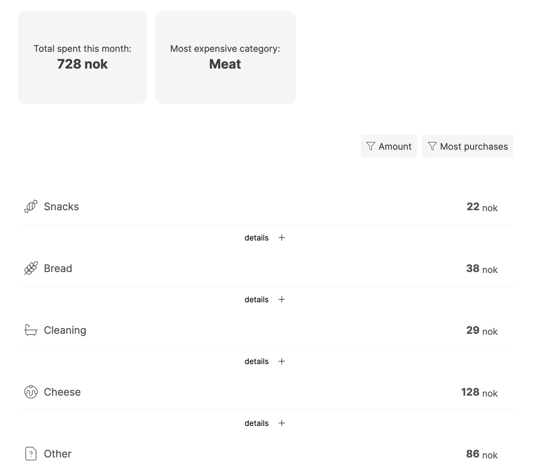Image resolution: width=550 pixels, height=470 pixels.
Task: Click the plus icon under Snacks
Action: [x=282, y=238]
